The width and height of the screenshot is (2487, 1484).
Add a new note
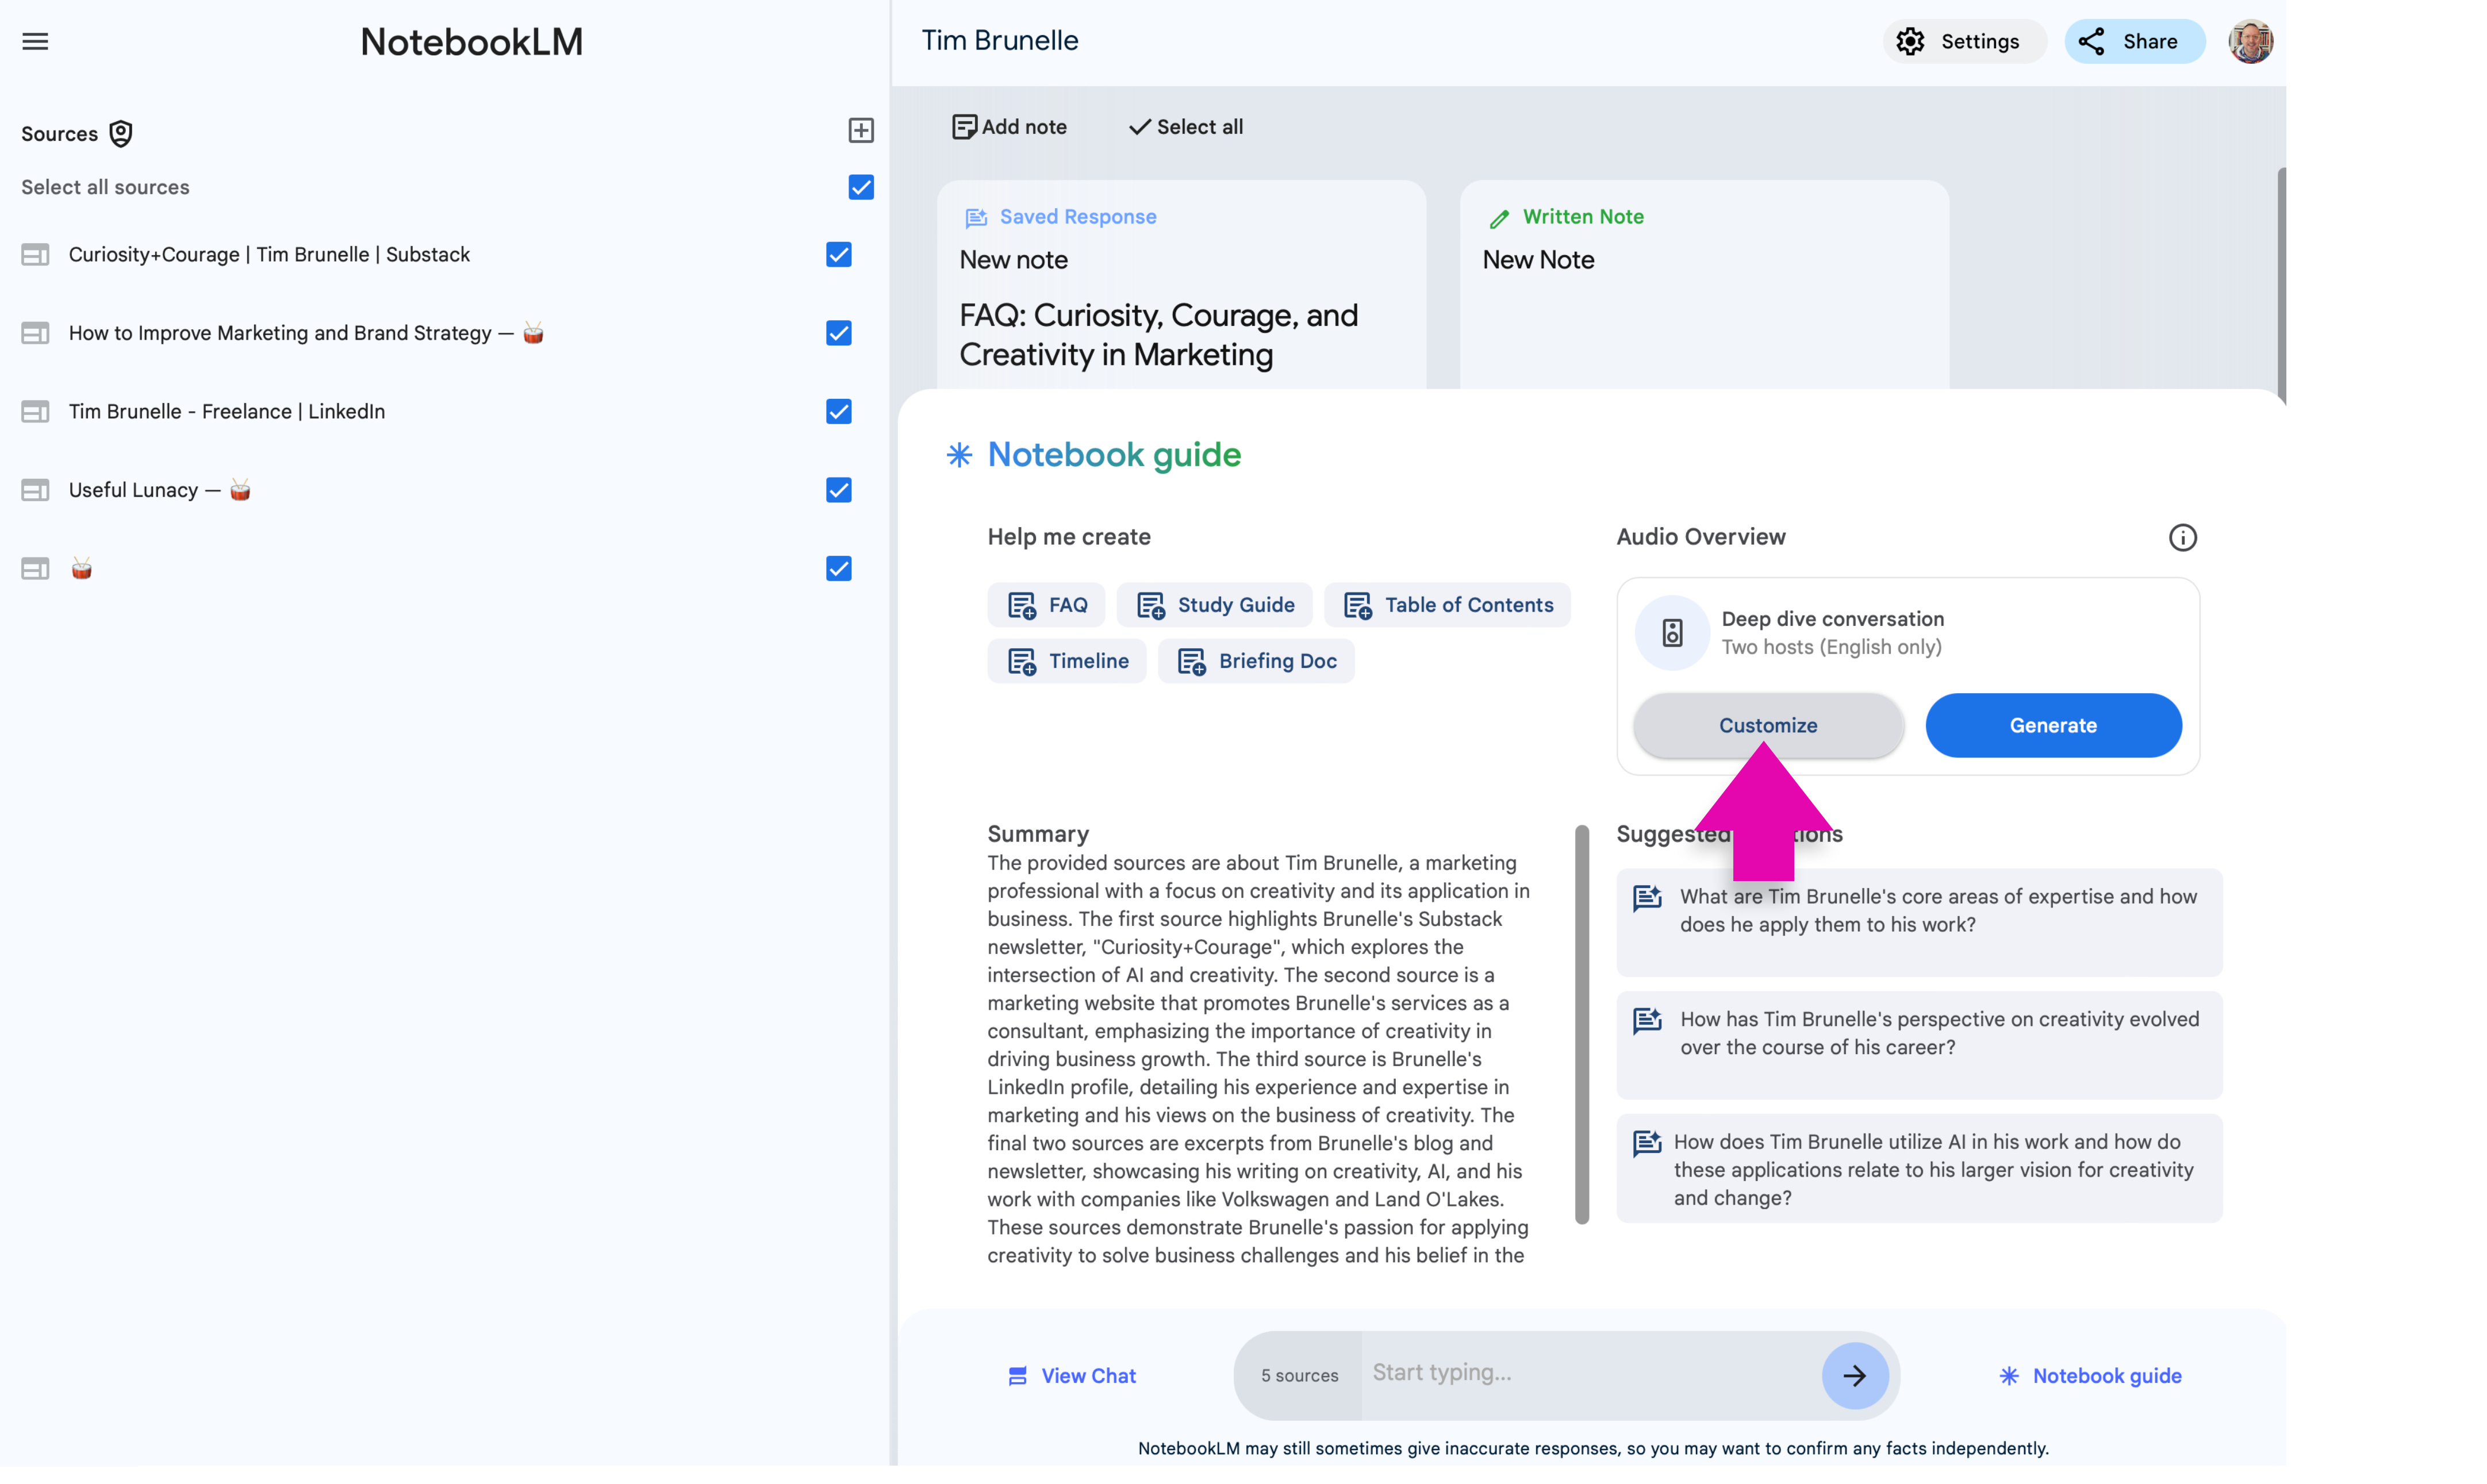[1009, 127]
